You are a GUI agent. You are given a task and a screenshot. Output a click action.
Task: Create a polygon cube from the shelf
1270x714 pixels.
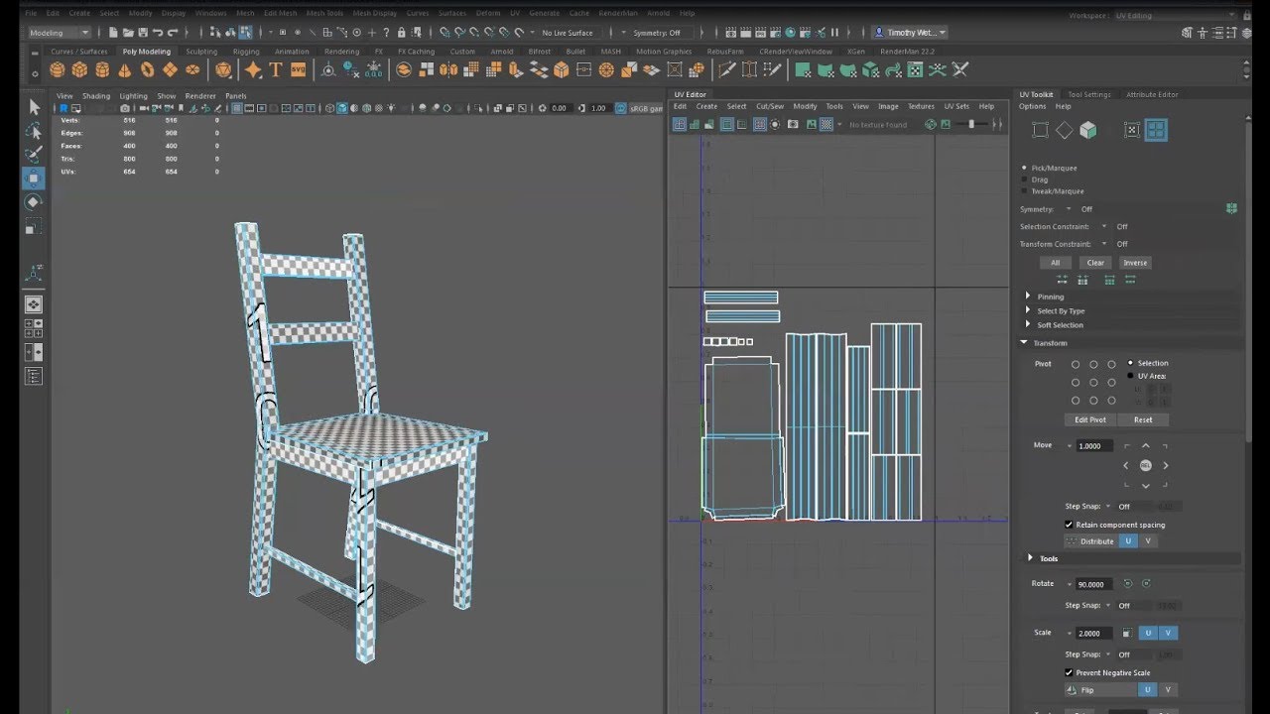[x=79, y=69]
